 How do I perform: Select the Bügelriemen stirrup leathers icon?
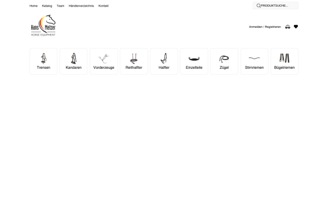coord(284,58)
